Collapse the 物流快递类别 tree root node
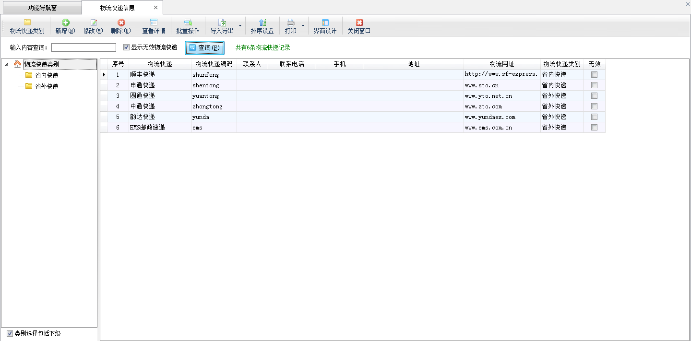This screenshot has height=341, width=691. tap(7, 64)
